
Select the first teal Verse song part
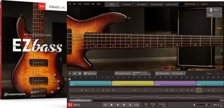coord(90,83)
